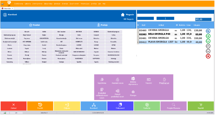Remove item with red X circle icon
This screenshot has width=215, height=115.
pos(208,56)
